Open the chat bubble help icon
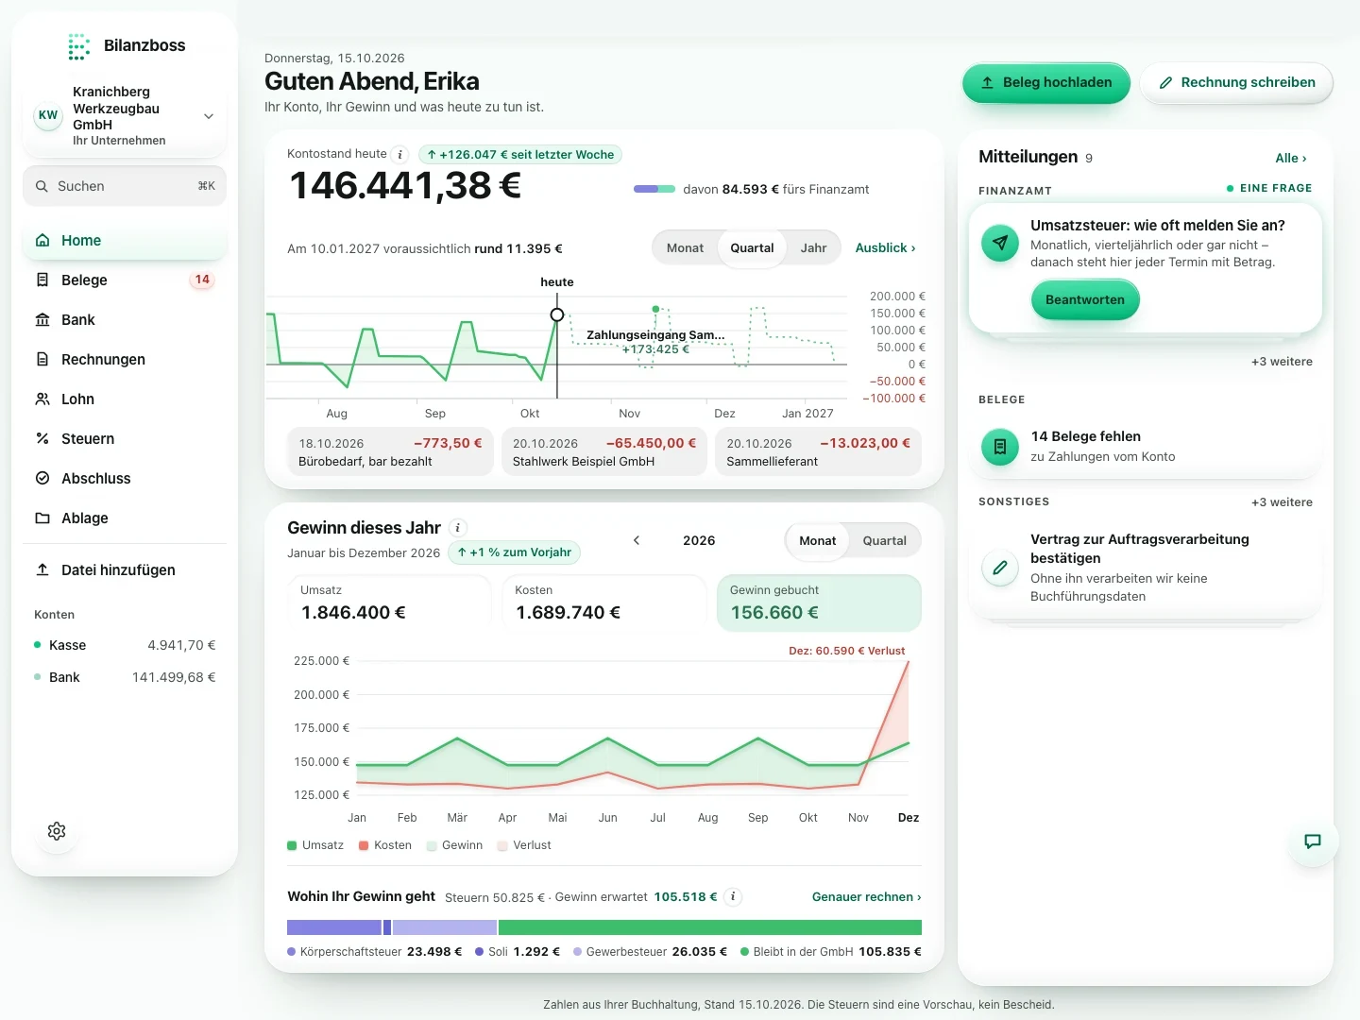 tap(1313, 841)
